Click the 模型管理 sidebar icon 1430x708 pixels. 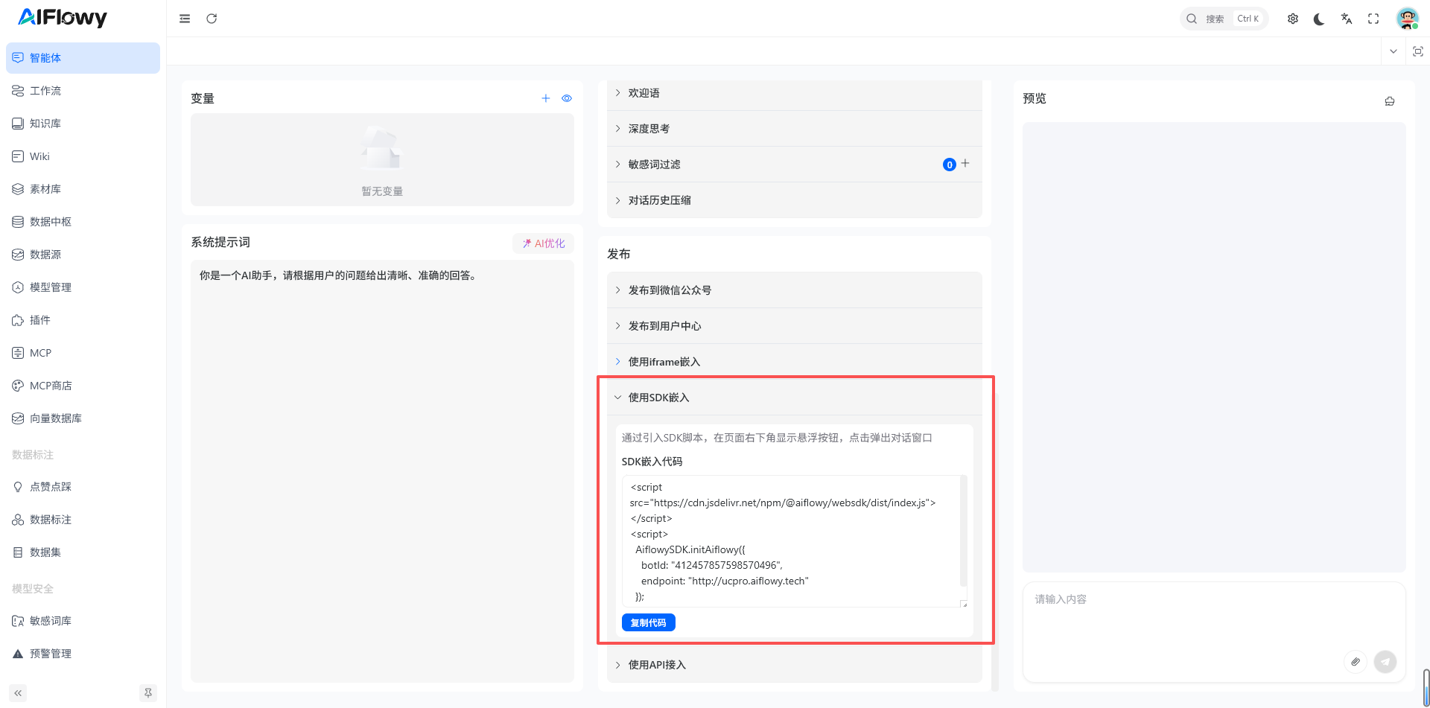point(18,287)
